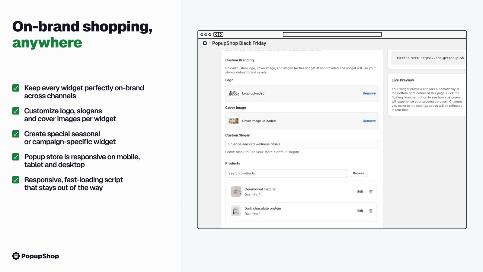This screenshot has height=272, width=483.
Task: Click the checkbox beside "Responsive, fast-loading script"
Action: [15, 180]
